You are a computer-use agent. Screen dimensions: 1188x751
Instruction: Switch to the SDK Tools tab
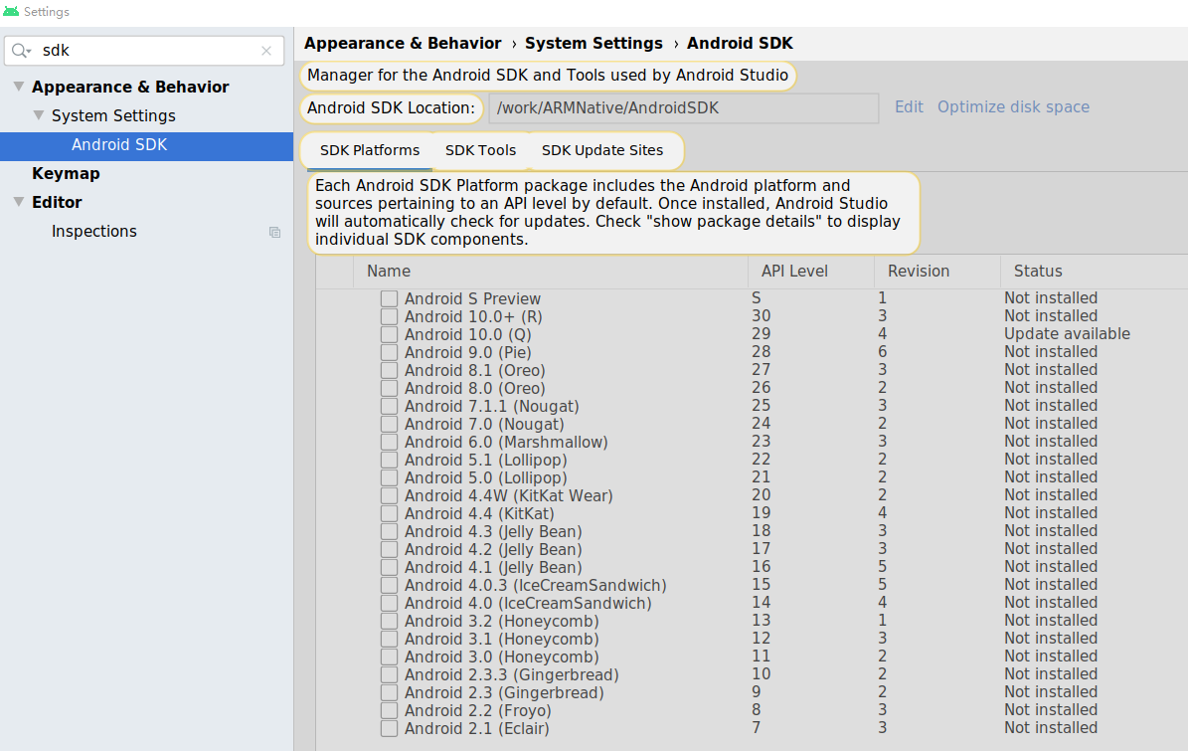pyautogui.click(x=480, y=150)
